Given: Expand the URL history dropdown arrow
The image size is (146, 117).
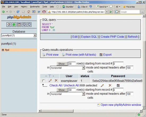Looking at the screenshot, I should [x=107, y=12].
